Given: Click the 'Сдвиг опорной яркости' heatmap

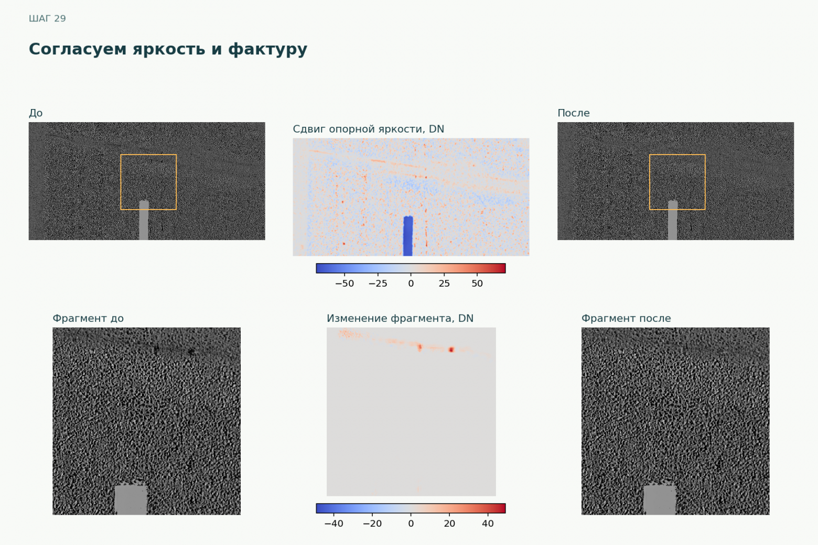Looking at the screenshot, I should tap(411, 197).
